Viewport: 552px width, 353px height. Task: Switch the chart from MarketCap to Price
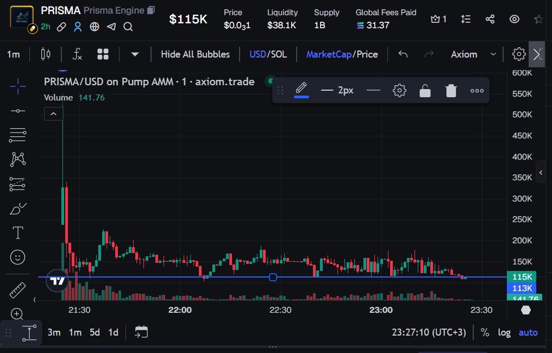tap(367, 54)
